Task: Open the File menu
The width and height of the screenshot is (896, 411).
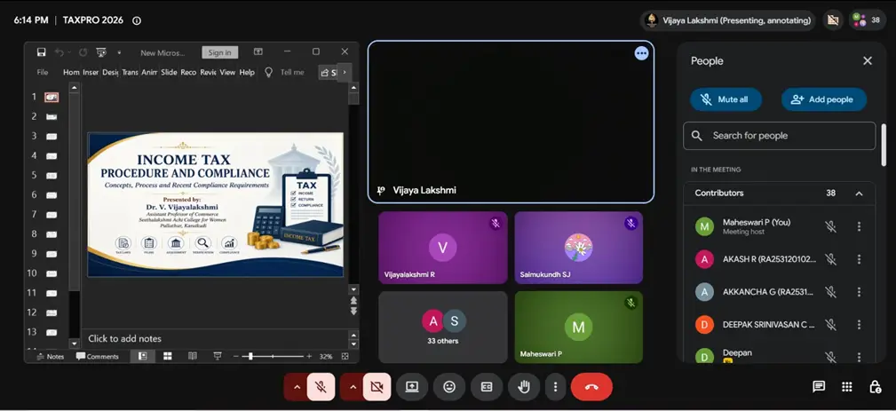Action: click(x=43, y=73)
